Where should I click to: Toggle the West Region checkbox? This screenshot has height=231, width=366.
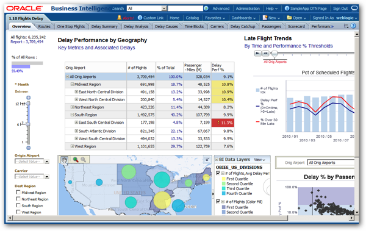click(x=18, y=212)
